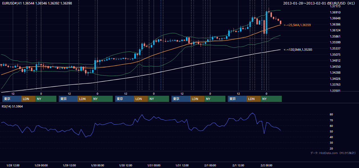Click the NY session block for 1/30
The image size is (359, 168).
click(x=158, y=99)
